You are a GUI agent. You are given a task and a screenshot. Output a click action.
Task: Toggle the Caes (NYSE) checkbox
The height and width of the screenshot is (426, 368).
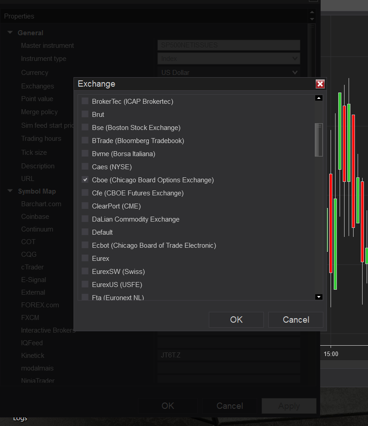pyautogui.click(x=85, y=166)
